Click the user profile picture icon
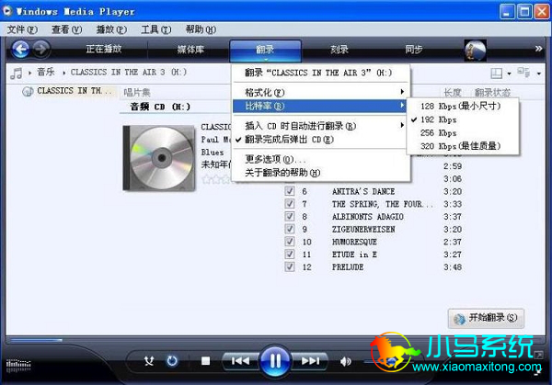The width and height of the screenshot is (552, 385). coord(476,51)
